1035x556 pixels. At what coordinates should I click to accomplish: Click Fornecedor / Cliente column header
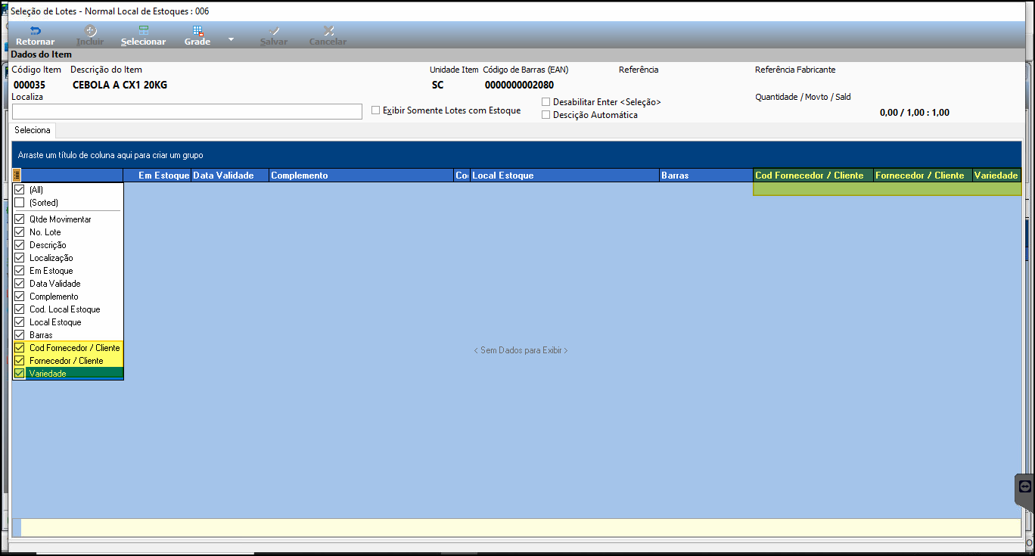pyautogui.click(x=923, y=175)
